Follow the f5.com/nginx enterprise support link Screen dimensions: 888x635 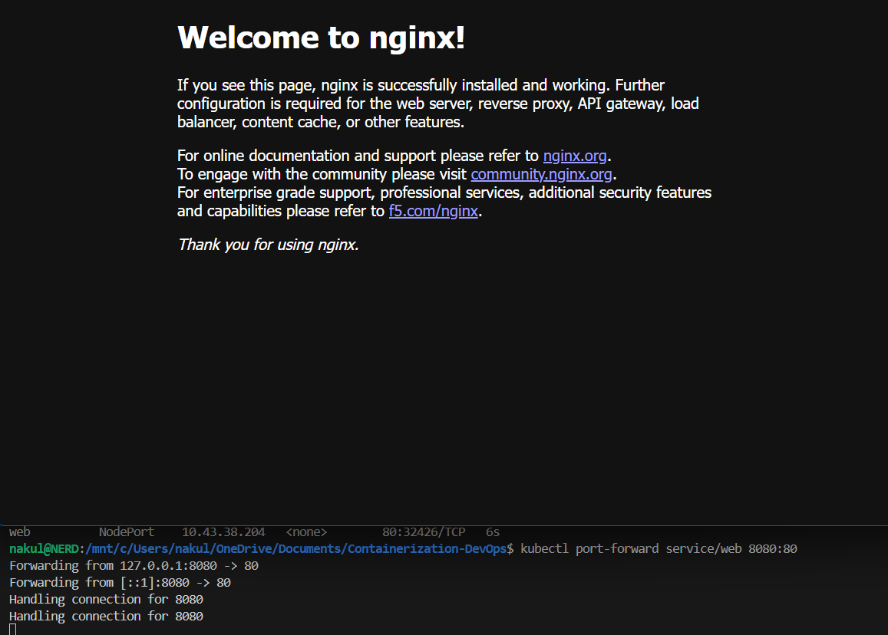(x=433, y=211)
